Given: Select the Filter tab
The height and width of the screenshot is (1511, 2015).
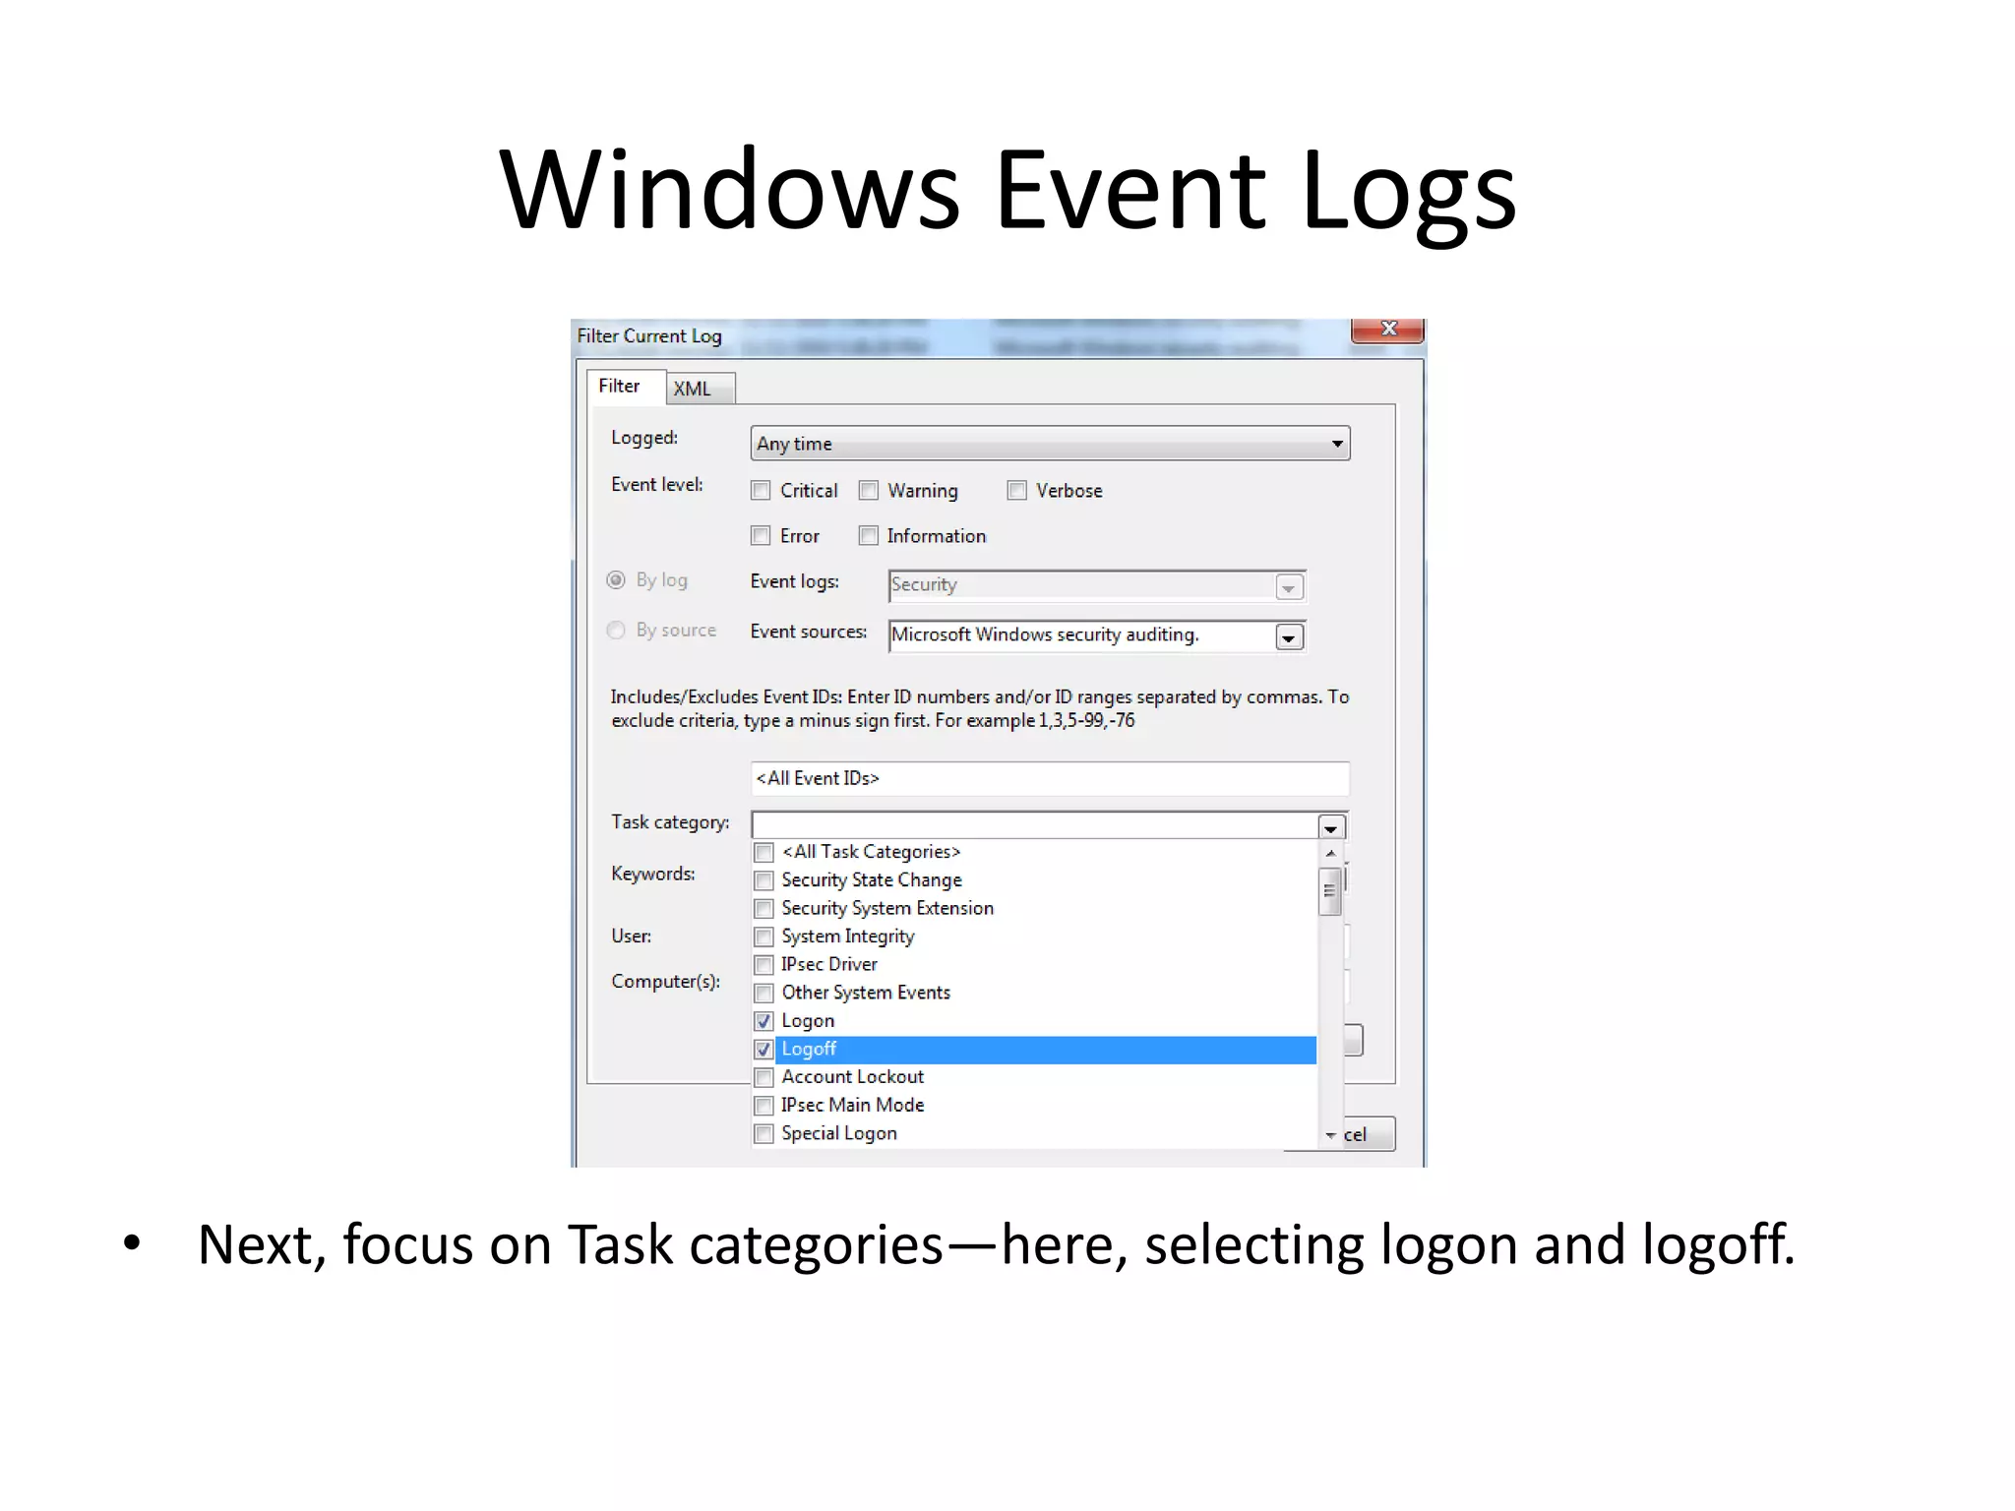Looking at the screenshot, I should [626, 387].
